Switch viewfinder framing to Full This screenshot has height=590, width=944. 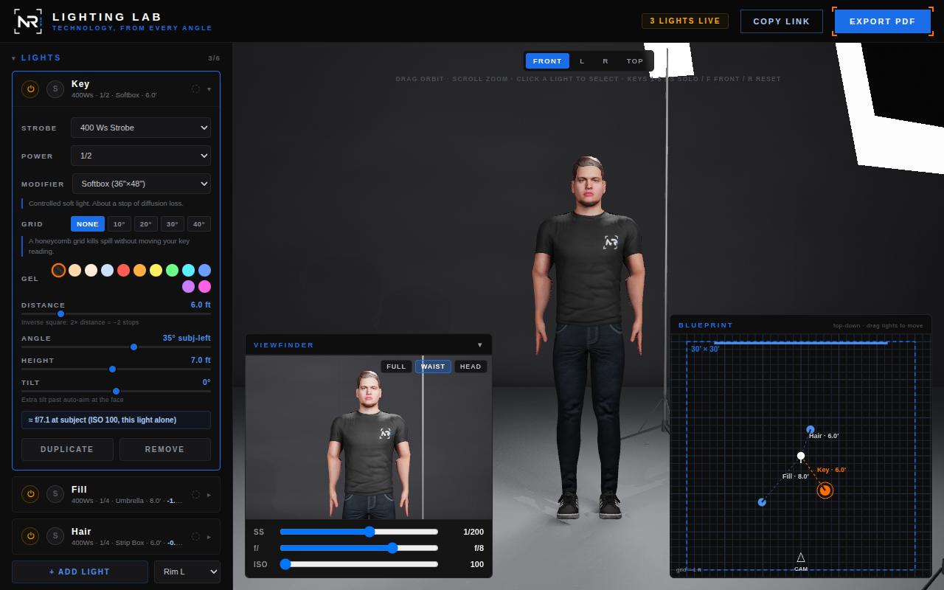point(396,367)
